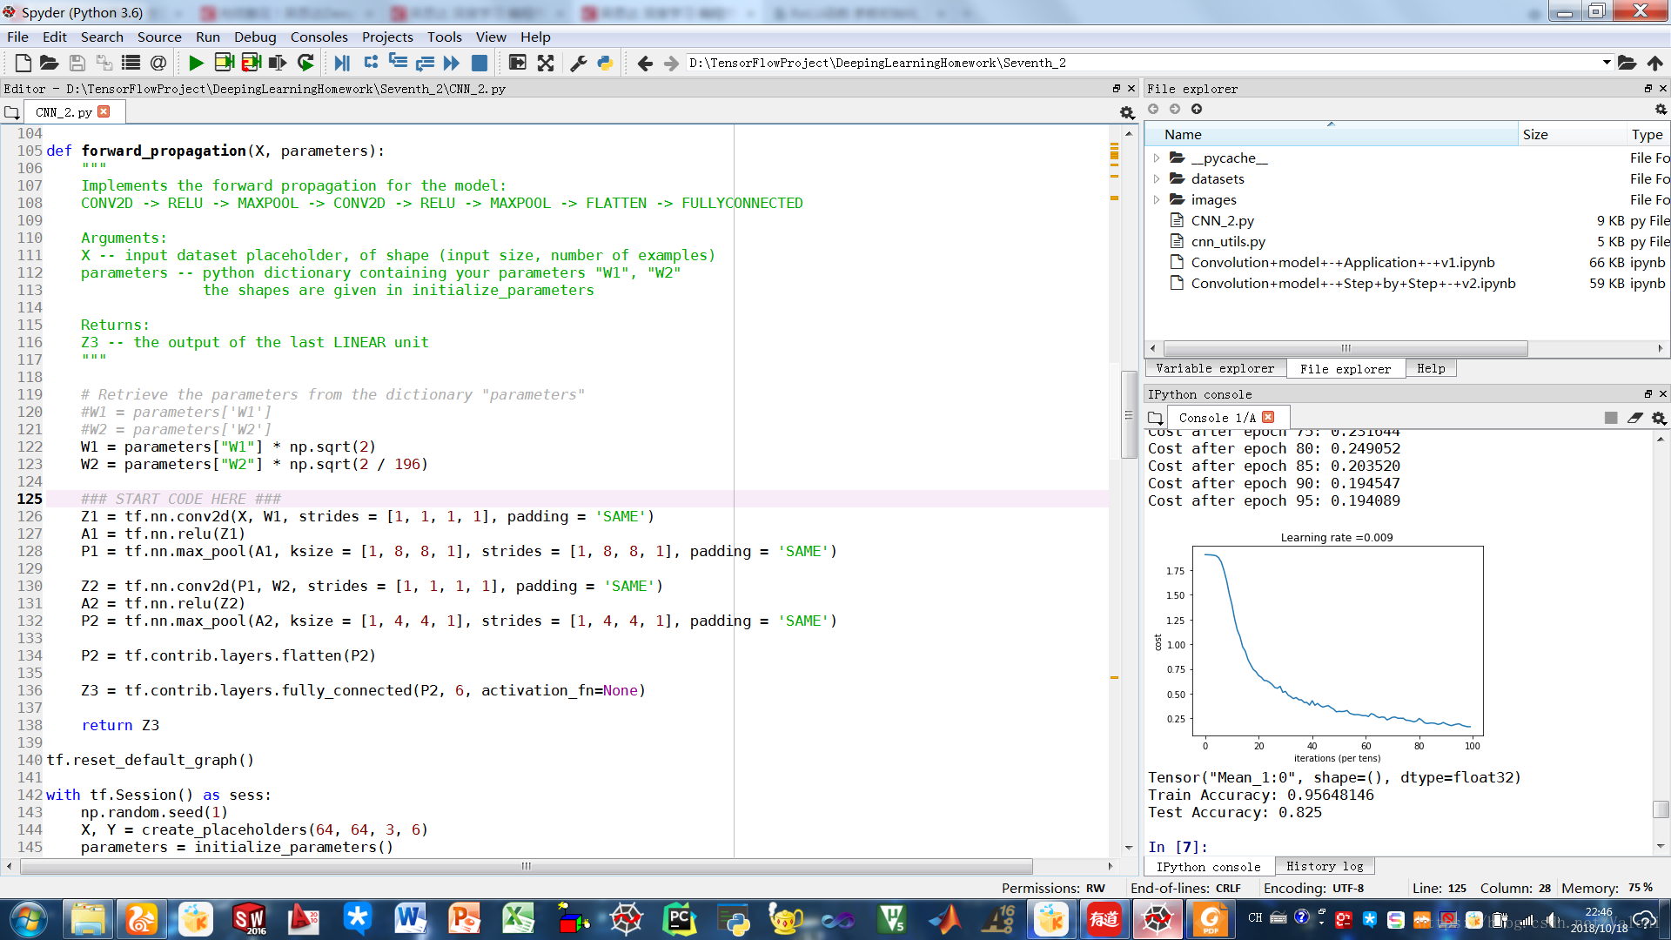Sort files by Name column header
This screenshot has width=1671, height=940.
(x=1331, y=135)
